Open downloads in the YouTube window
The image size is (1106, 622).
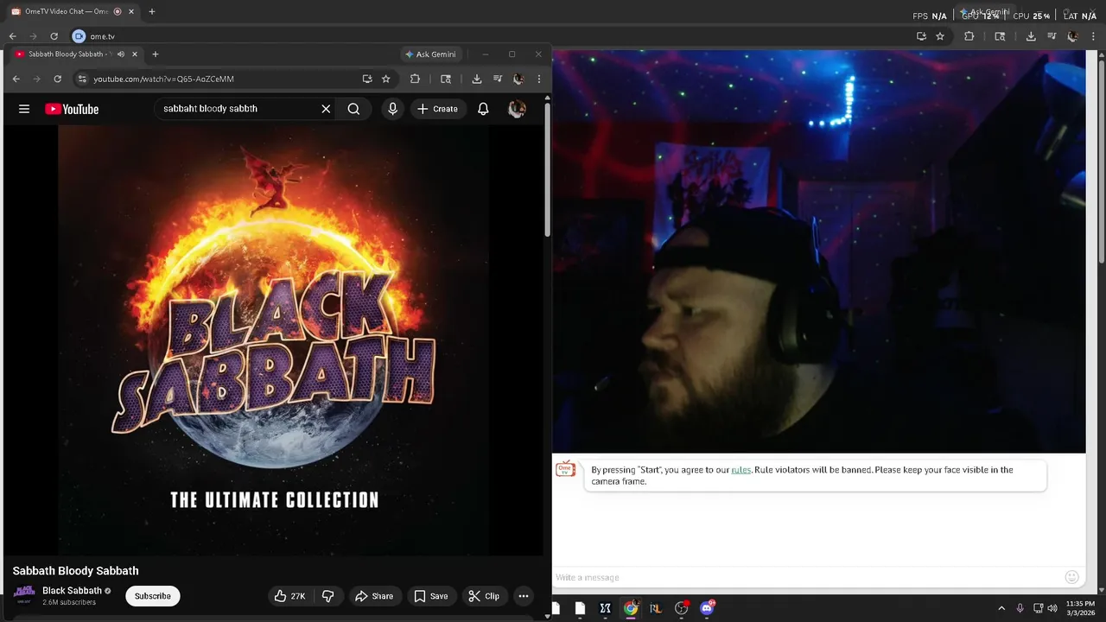[477, 79]
